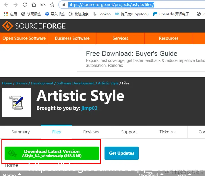The width and height of the screenshot is (205, 176).
Task: Open the 拷贝兔(Copytool) bookmark
Action: tap(132, 14)
